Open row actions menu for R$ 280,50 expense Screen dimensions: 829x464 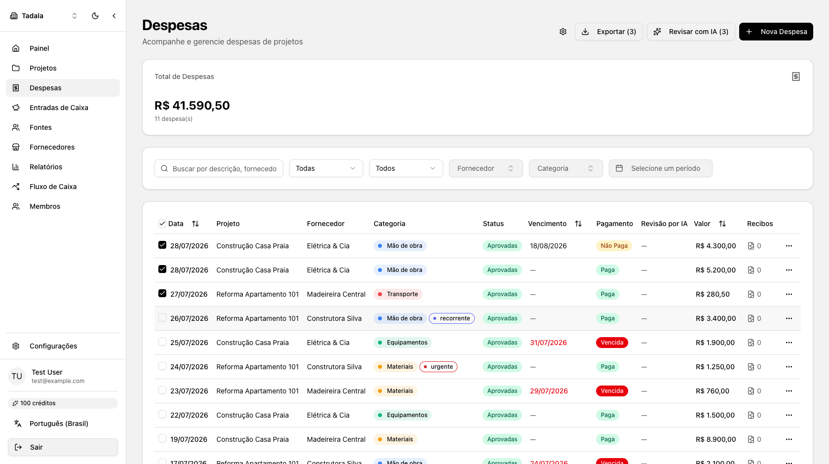pos(789,294)
